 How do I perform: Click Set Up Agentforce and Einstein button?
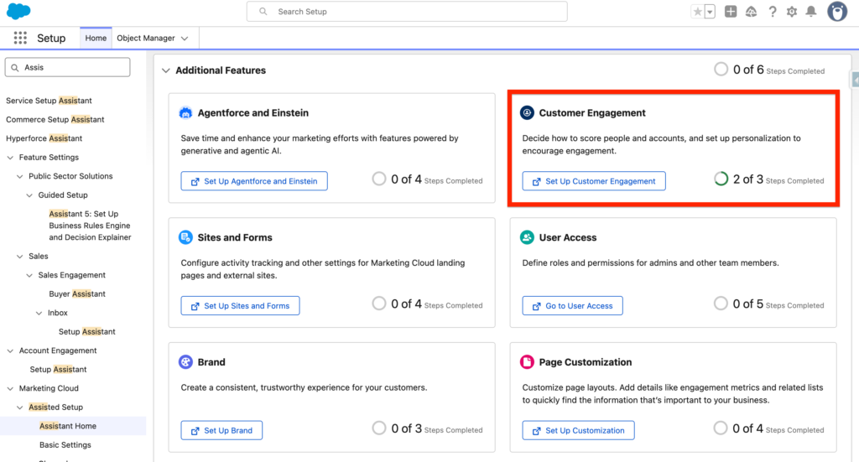click(254, 181)
